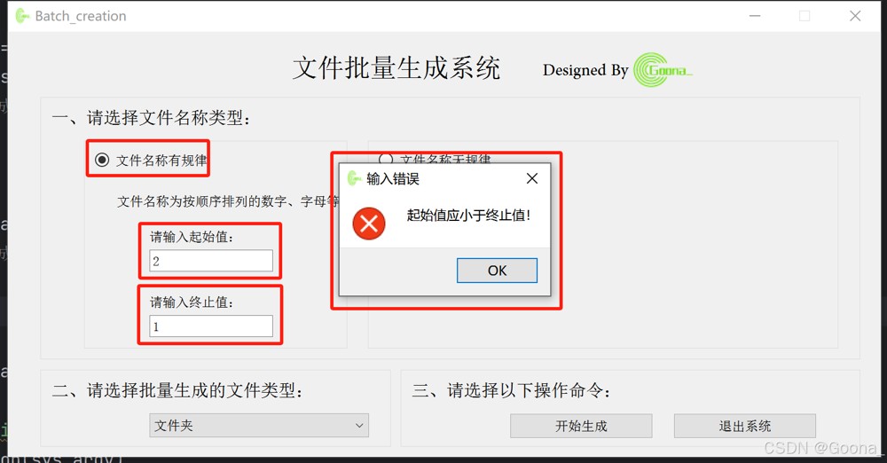Click the dropdown arrow of 文件夹 combo box
Image resolution: width=887 pixels, height=463 pixels.
[359, 426]
